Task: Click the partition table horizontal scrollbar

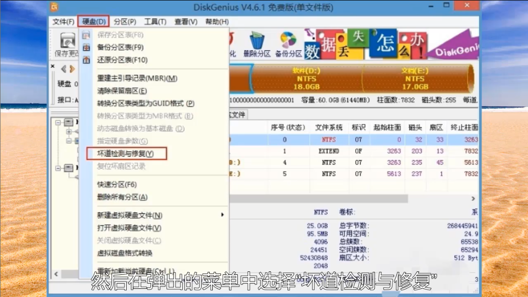Action: pos(319,199)
